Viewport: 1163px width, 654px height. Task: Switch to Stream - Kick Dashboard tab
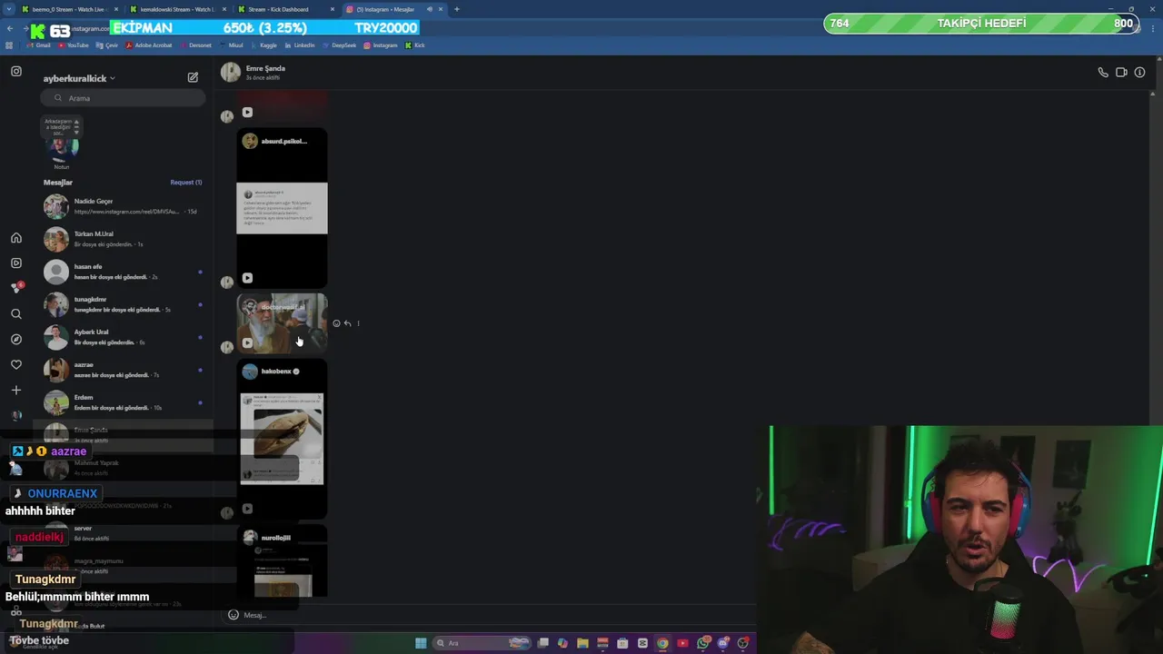285,9
